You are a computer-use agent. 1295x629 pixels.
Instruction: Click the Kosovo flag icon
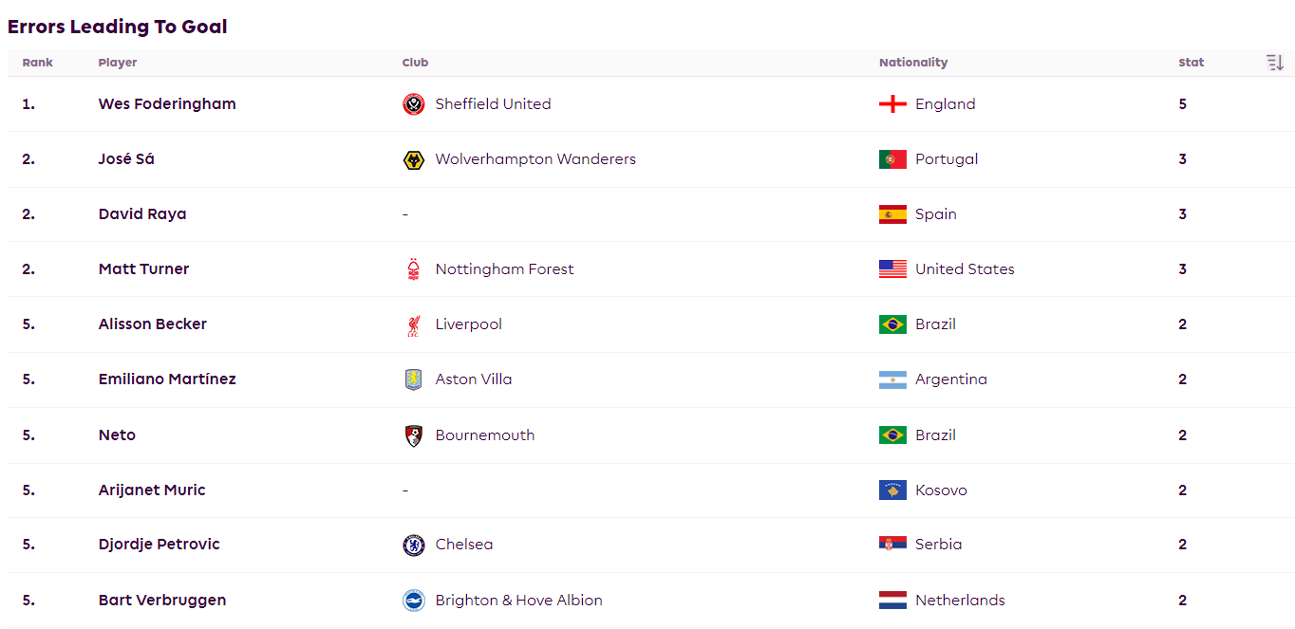pos(892,490)
